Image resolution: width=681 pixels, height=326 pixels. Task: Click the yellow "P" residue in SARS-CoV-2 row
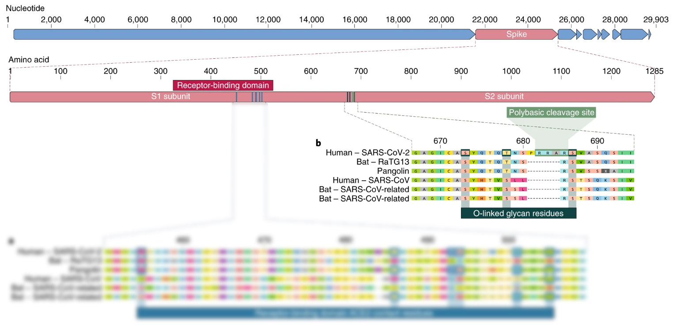click(531, 153)
